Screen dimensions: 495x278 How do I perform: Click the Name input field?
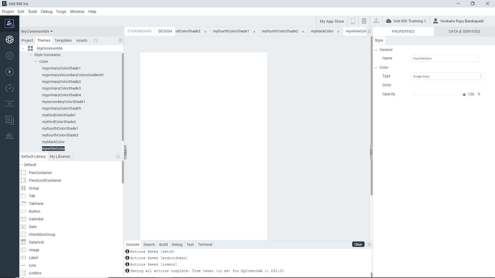pyautogui.click(x=445, y=58)
